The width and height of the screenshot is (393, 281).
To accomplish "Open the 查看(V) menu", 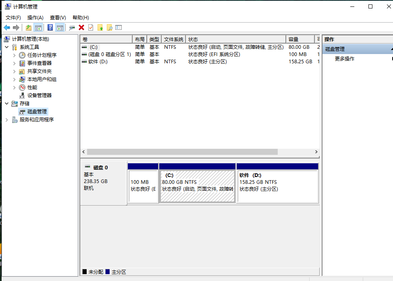I will 58,18.
